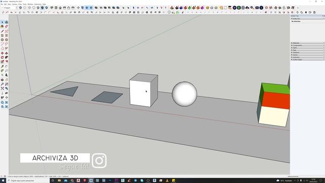Pick the Follow Me tool
Viewport: 325px width, 183px height.
click(x=7, y=57)
